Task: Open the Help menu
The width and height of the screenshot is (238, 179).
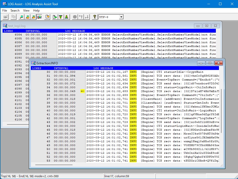Action: (x=37, y=11)
